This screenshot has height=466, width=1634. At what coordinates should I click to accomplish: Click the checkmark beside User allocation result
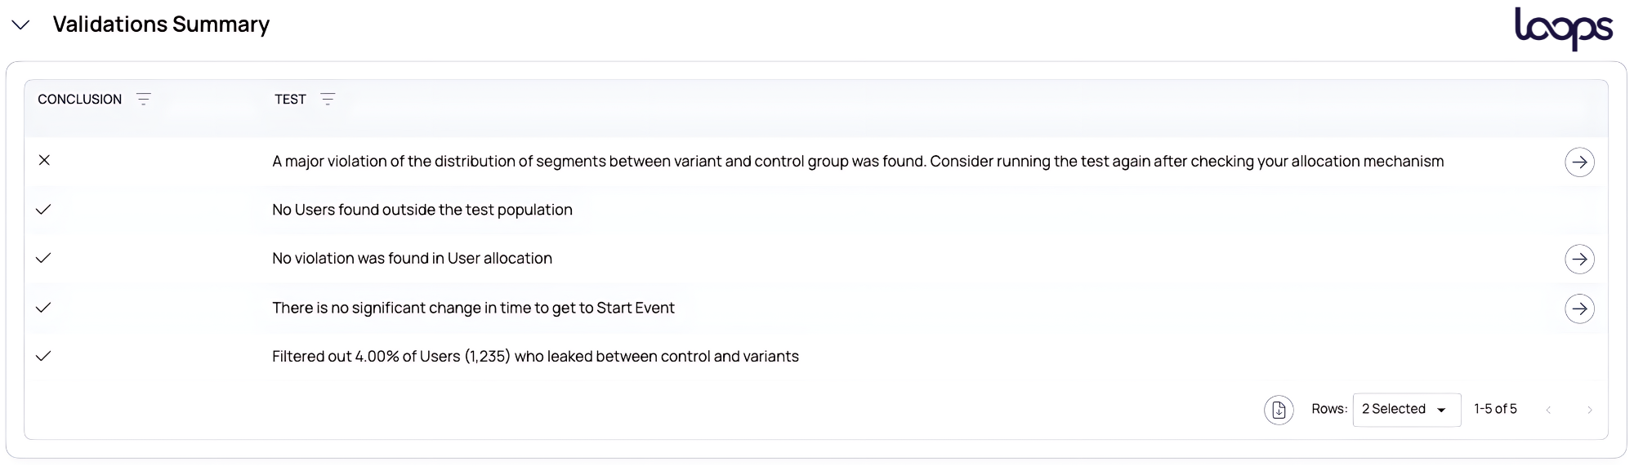click(44, 258)
